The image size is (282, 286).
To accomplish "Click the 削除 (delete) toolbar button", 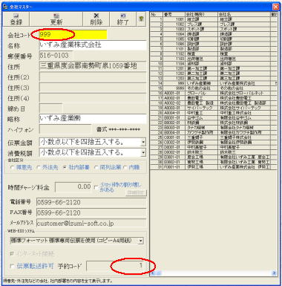I will 96,19.
